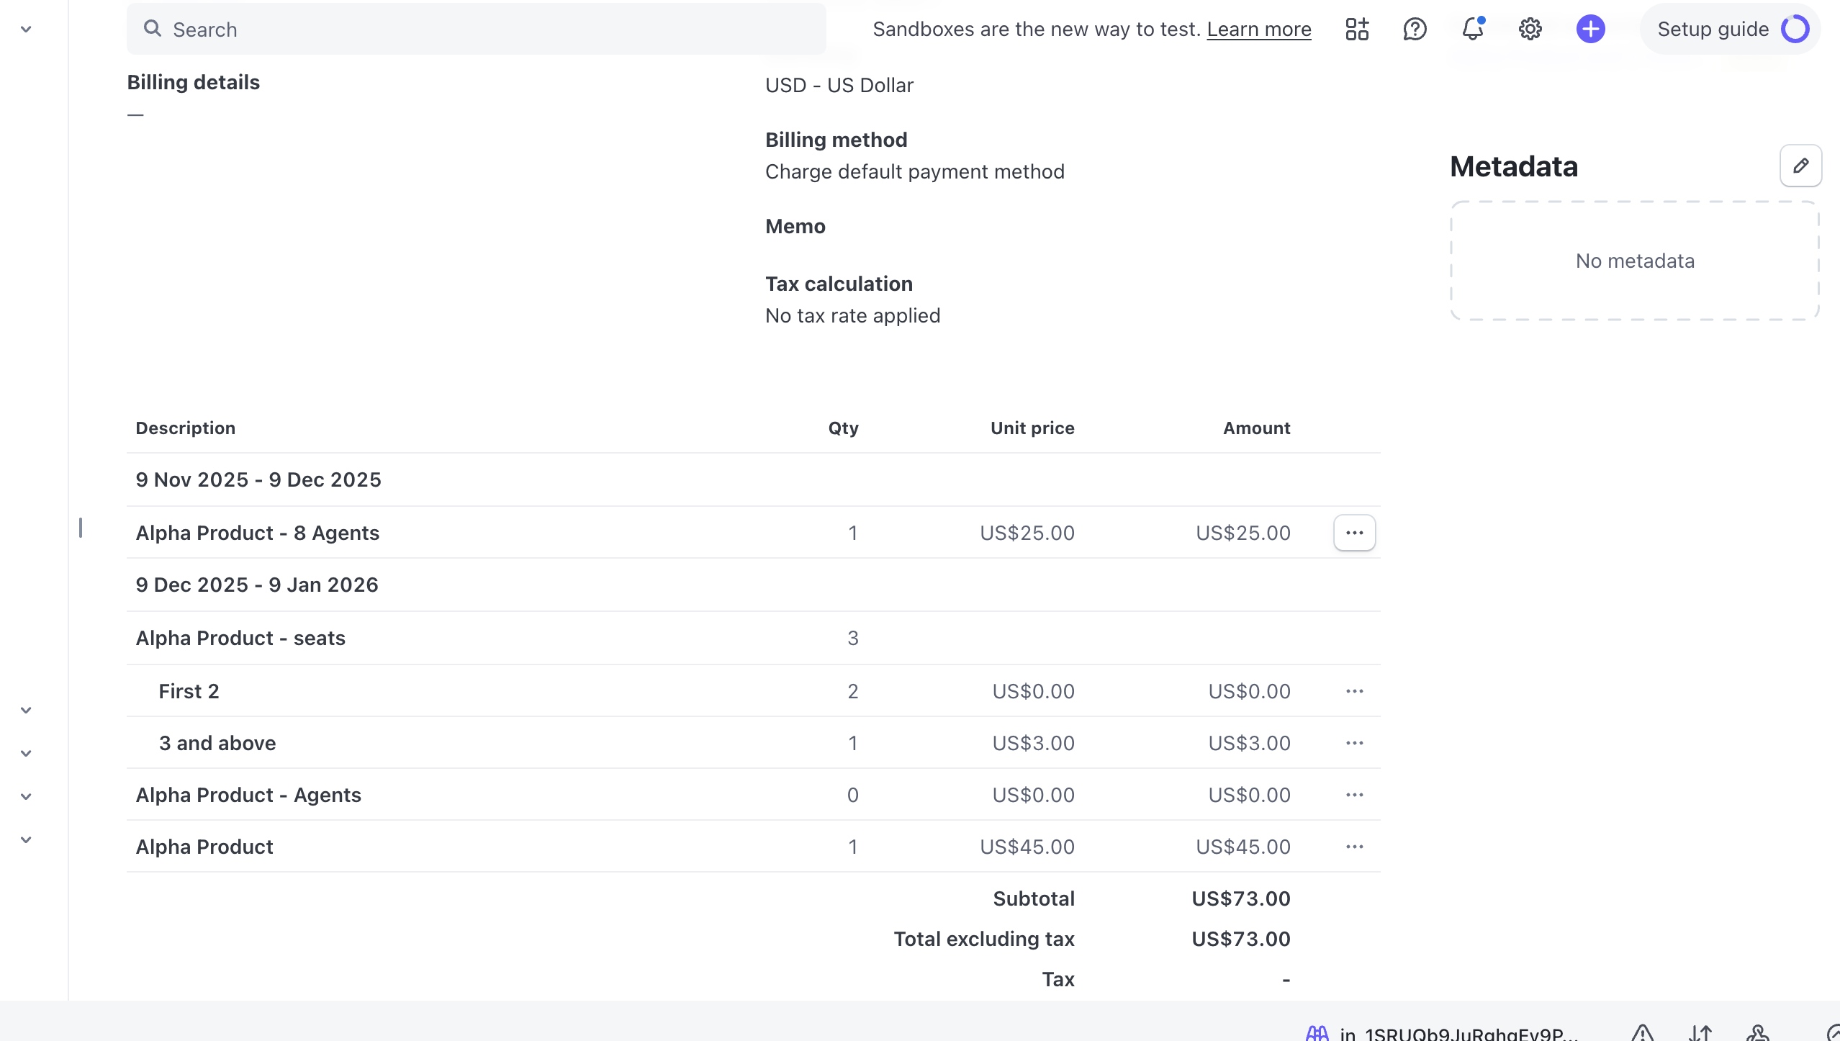Expand the top sidebar chevron
Screen dimensions: 1840x1041
pos(26,30)
